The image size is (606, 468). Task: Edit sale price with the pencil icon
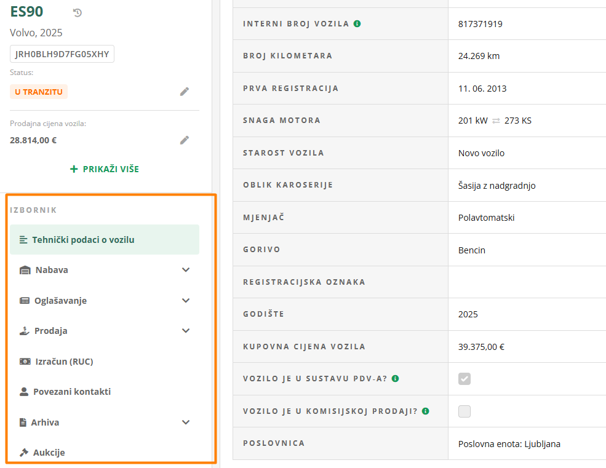tap(185, 140)
